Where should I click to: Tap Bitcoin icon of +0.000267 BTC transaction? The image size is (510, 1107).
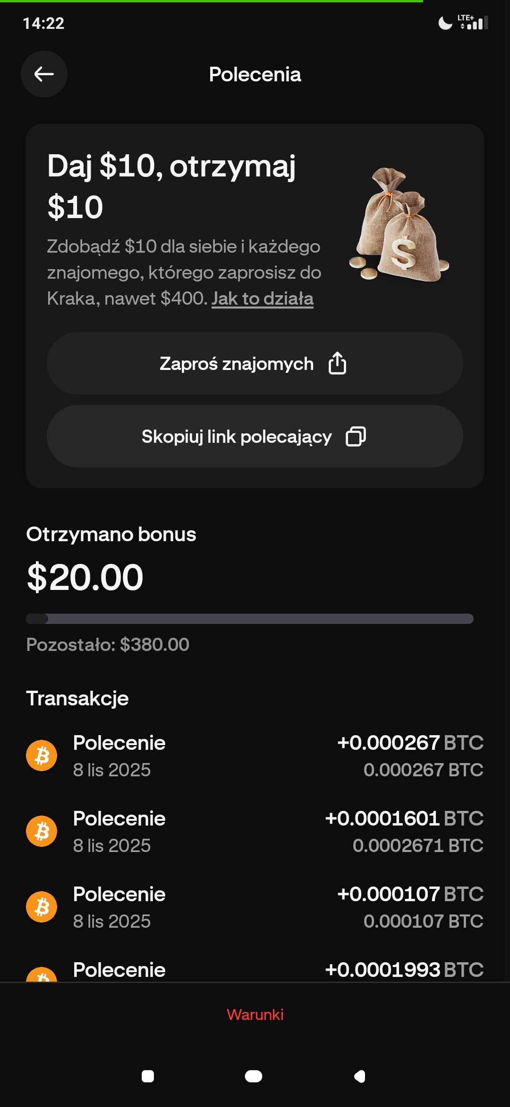point(42,756)
